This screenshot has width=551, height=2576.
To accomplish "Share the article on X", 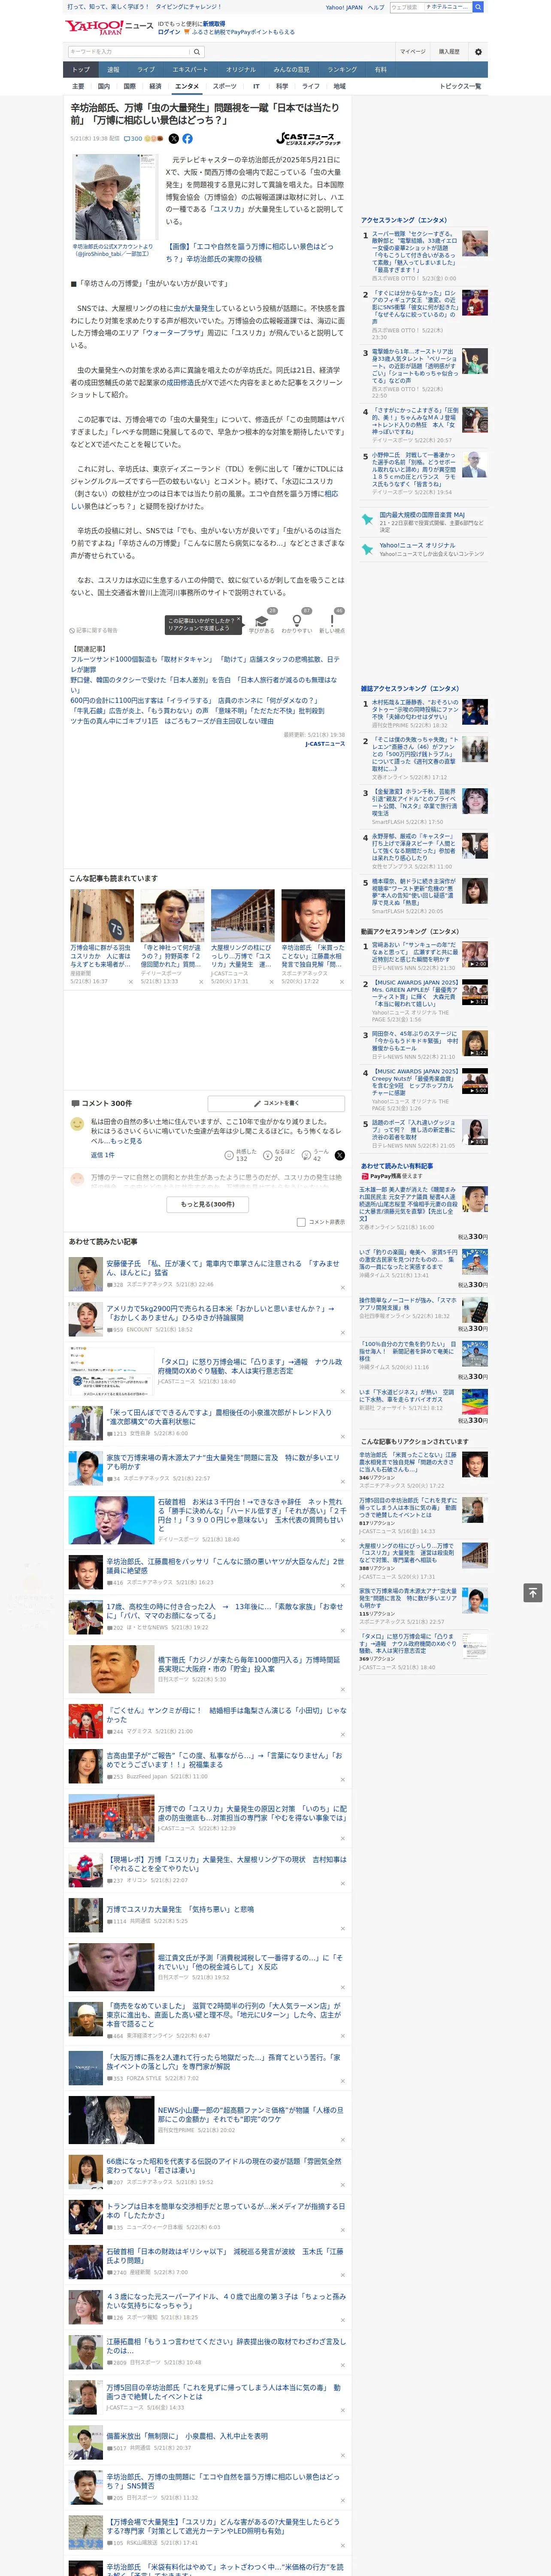I will [174, 139].
